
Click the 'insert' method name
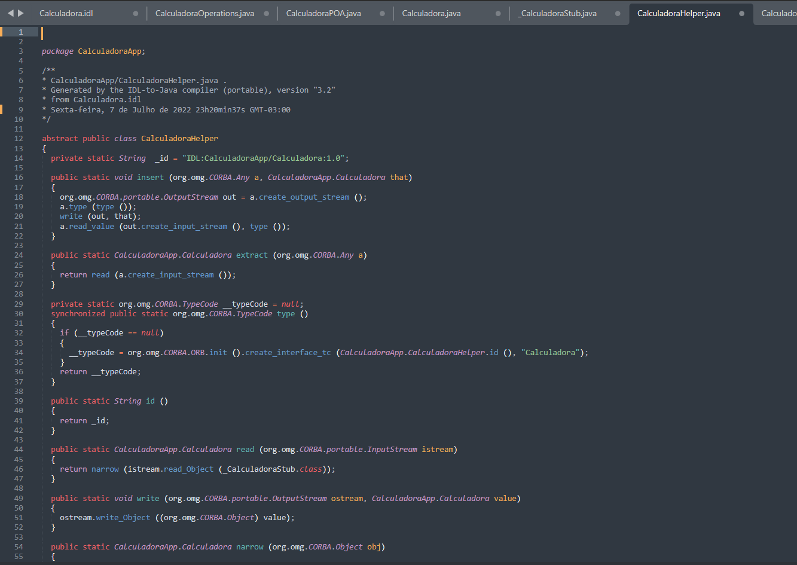[x=150, y=177]
